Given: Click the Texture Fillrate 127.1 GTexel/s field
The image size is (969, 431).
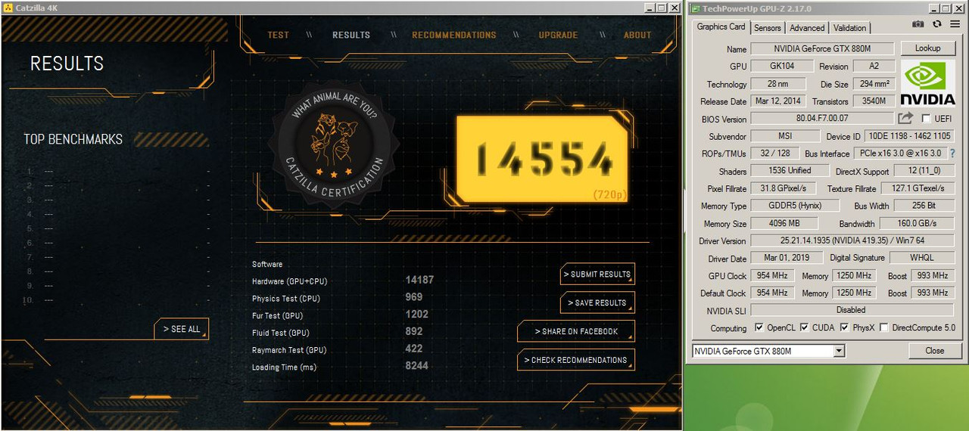Looking at the screenshot, I should click(x=918, y=189).
